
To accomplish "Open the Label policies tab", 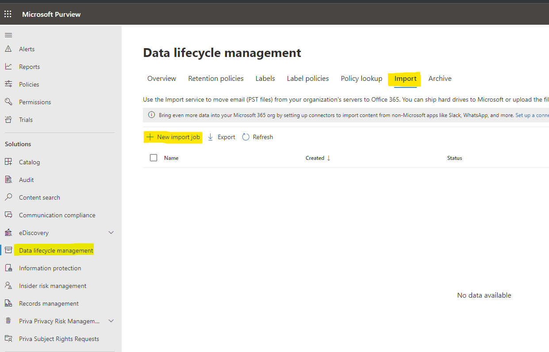I will click(x=308, y=79).
